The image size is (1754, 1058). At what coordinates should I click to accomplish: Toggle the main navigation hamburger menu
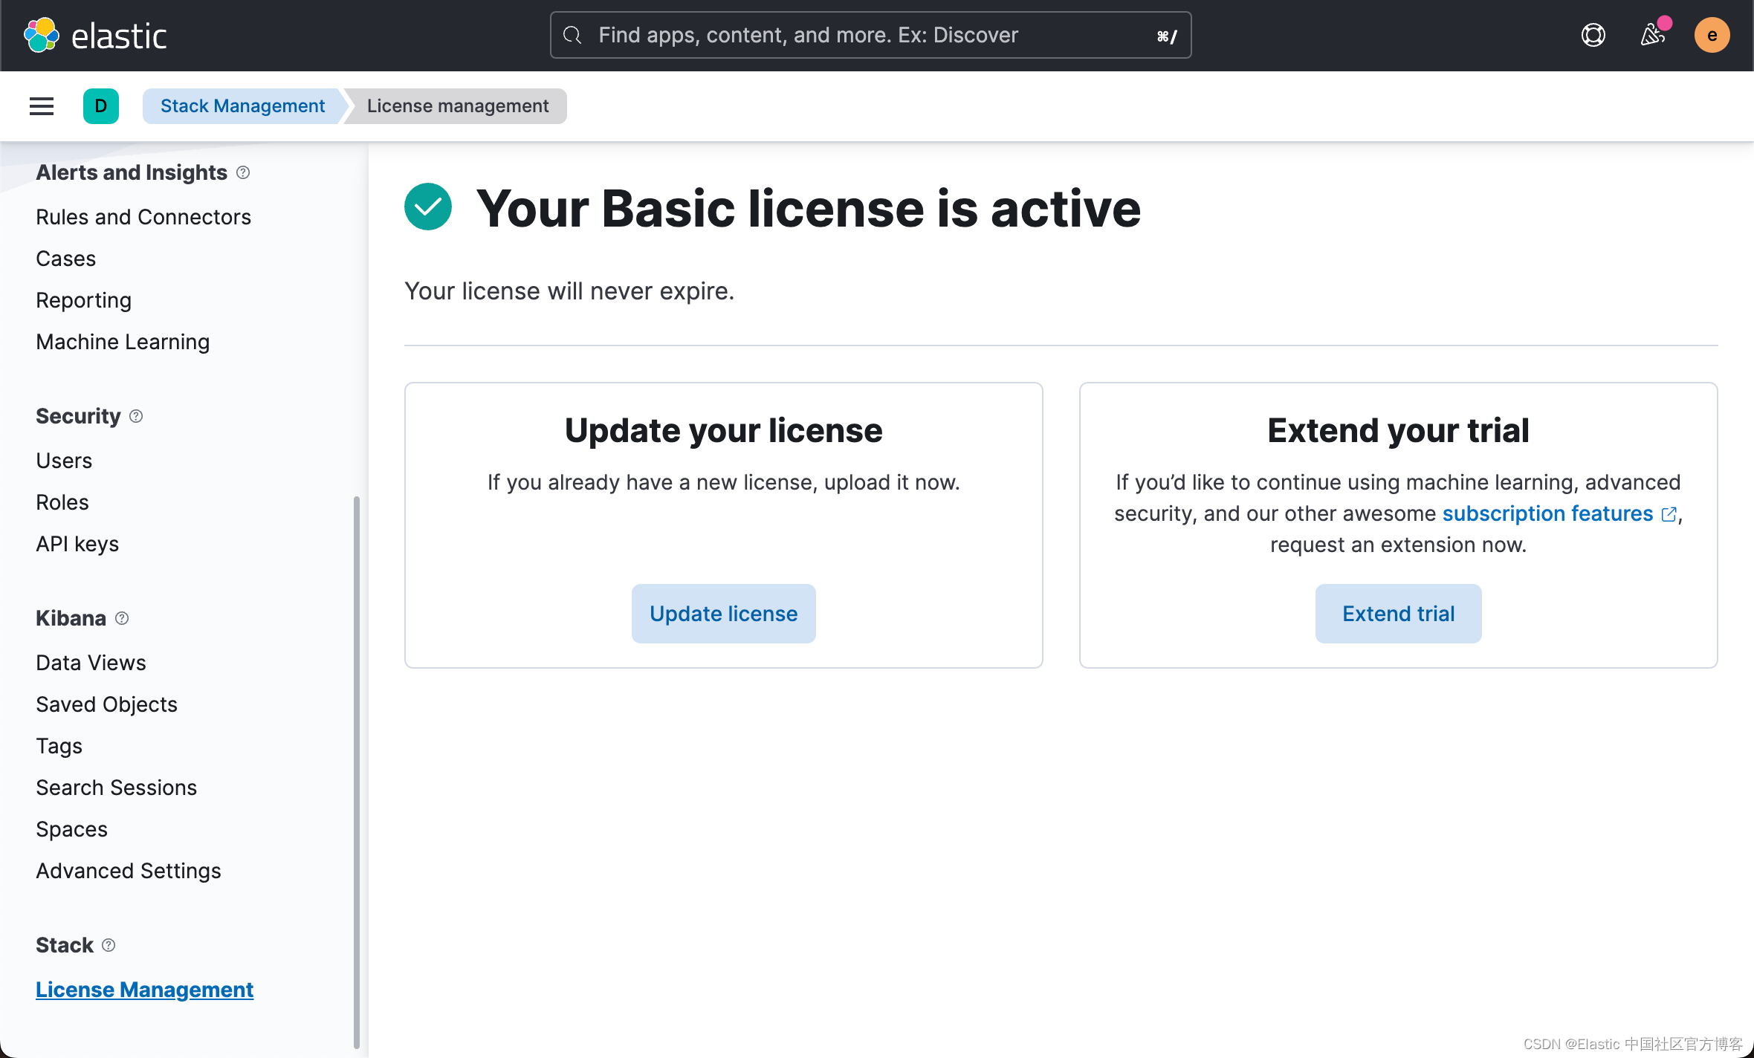point(41,106)
